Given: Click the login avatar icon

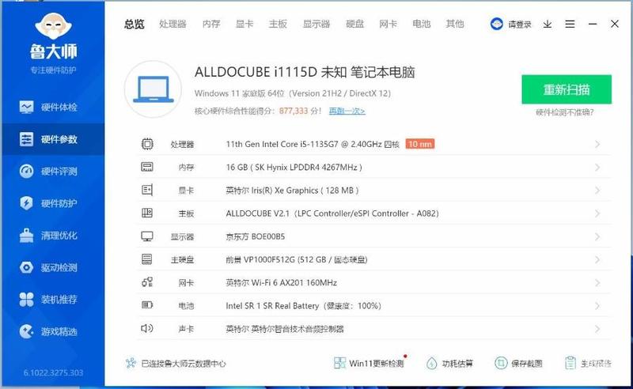Looking at the screenshot, I should [497, 25].
